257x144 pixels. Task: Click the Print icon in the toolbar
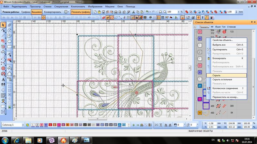(x=116, y=12)
